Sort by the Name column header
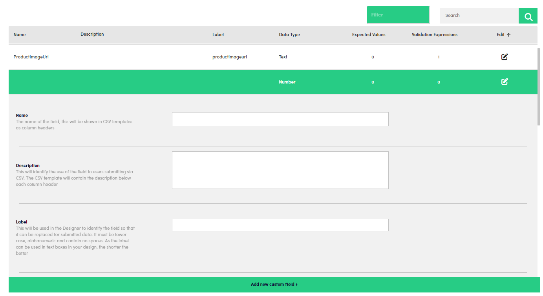 [x=20, y=35]
